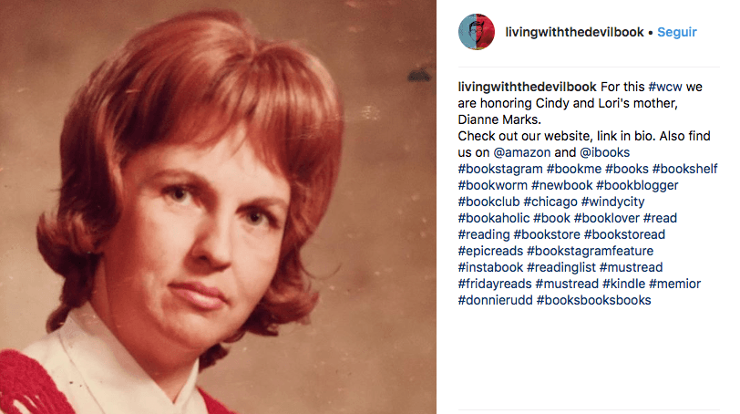This screenshot has width=740, height=414.
Task: Click the #kindle hashtag
Action: 623,284
